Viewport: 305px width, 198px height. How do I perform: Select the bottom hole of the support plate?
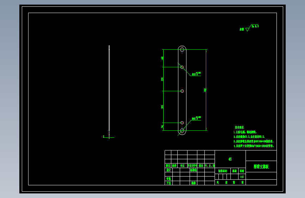pyautogui.click(x=182, y=131)
